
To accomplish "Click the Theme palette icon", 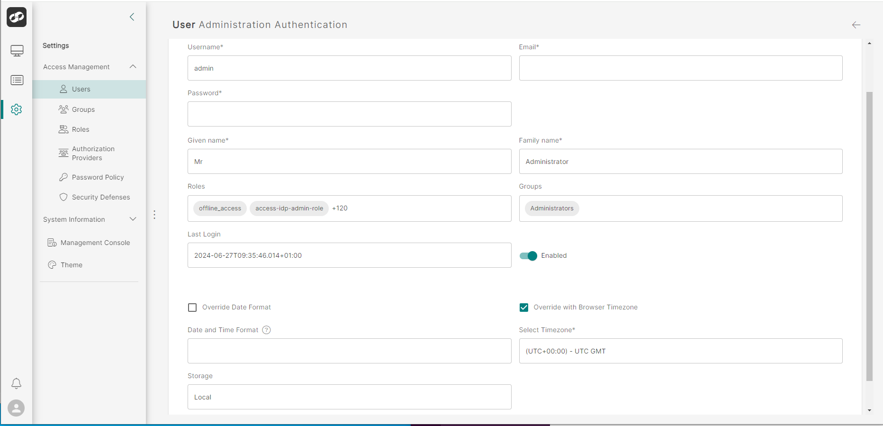I will pos(52,265).
